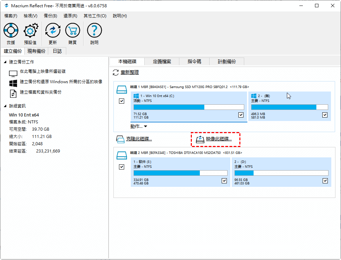
Task: Select the 計劃備份 tab
Action: point(227,61)
